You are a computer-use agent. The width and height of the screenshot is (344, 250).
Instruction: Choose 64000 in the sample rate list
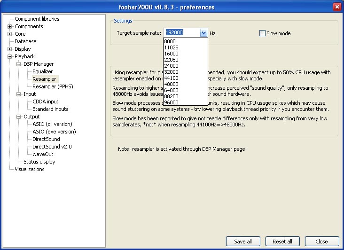(186, 90)
